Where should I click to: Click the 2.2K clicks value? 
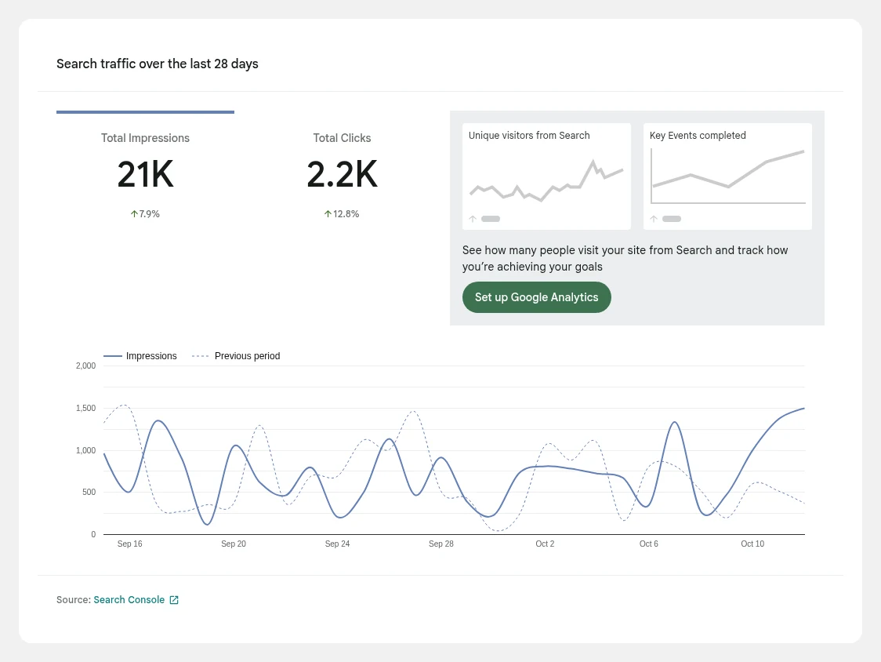343,174
